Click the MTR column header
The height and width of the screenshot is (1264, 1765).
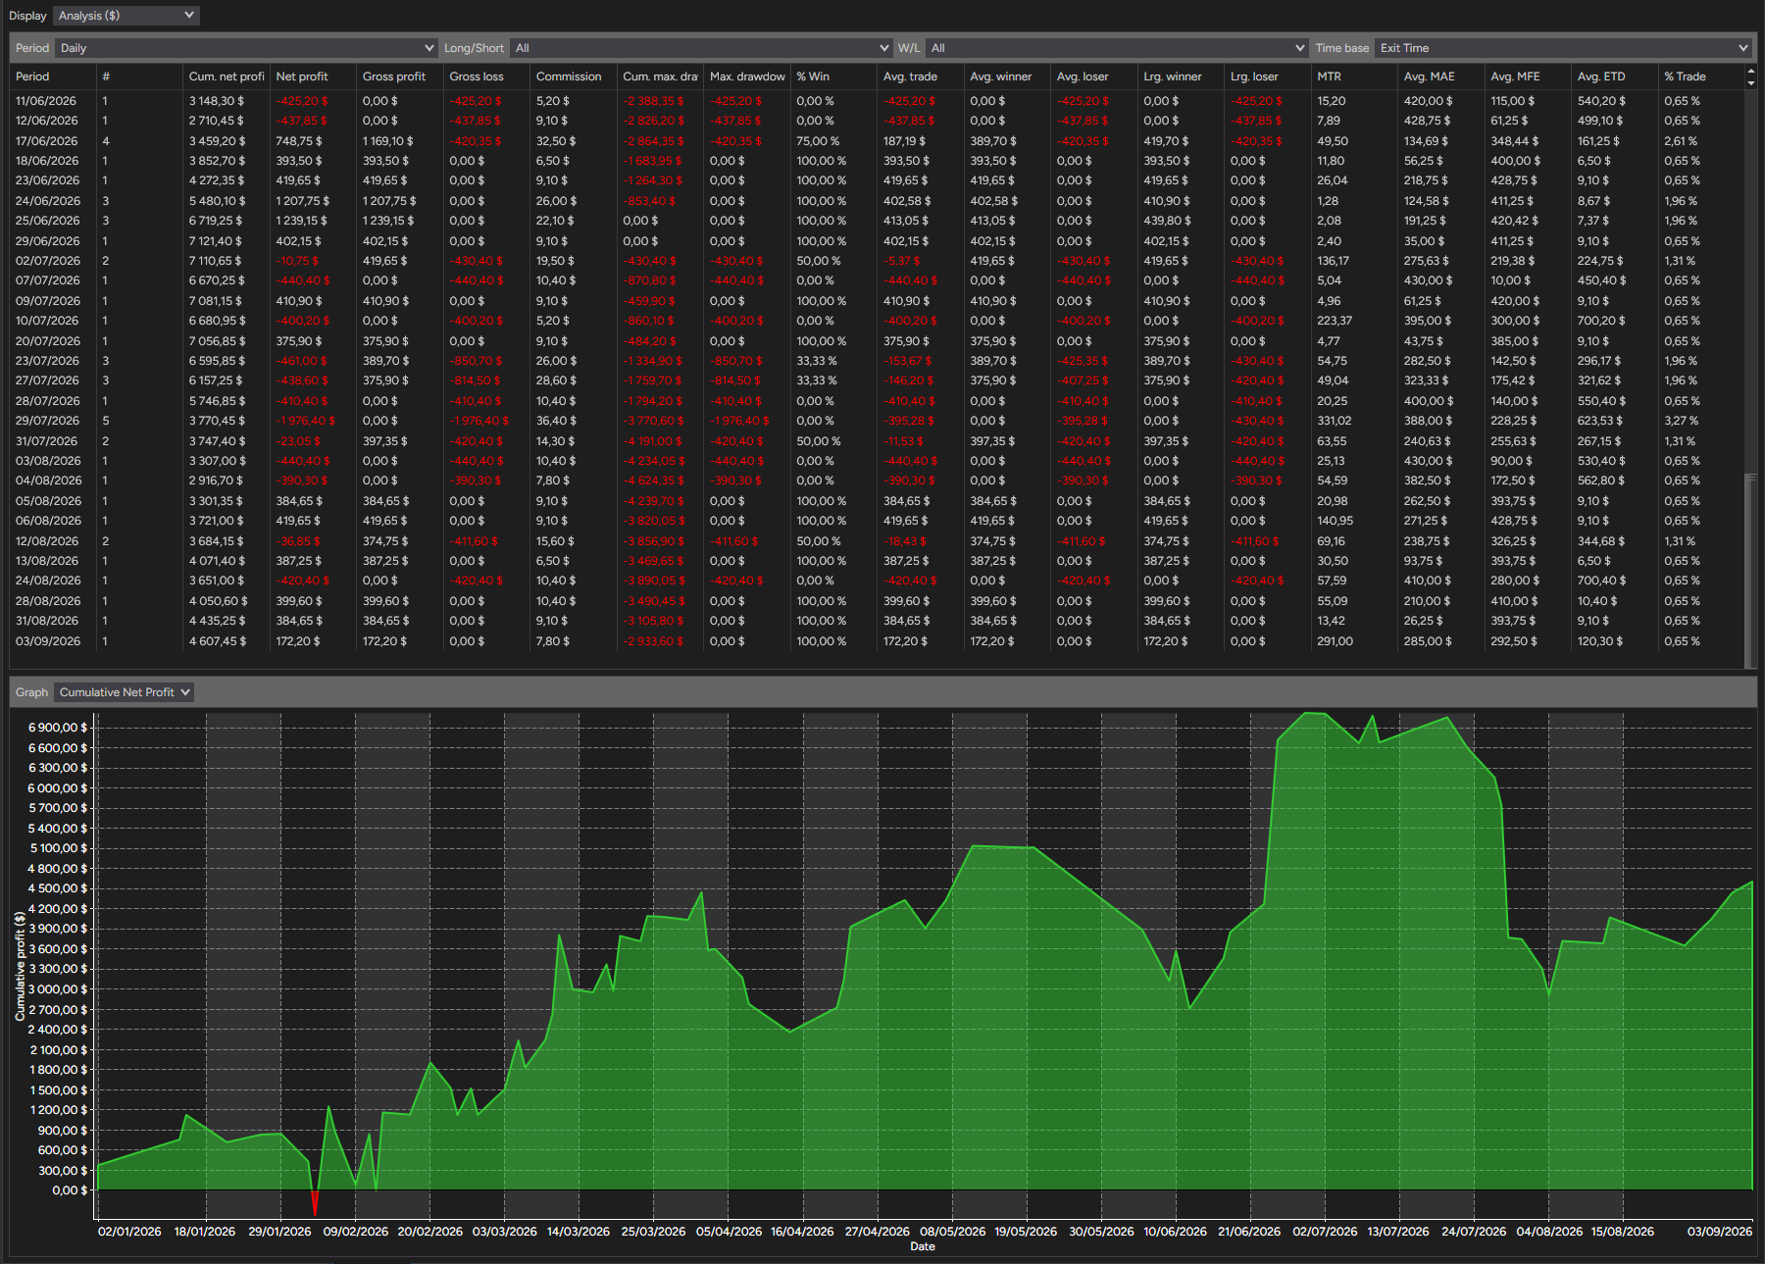pos(1354,76)
